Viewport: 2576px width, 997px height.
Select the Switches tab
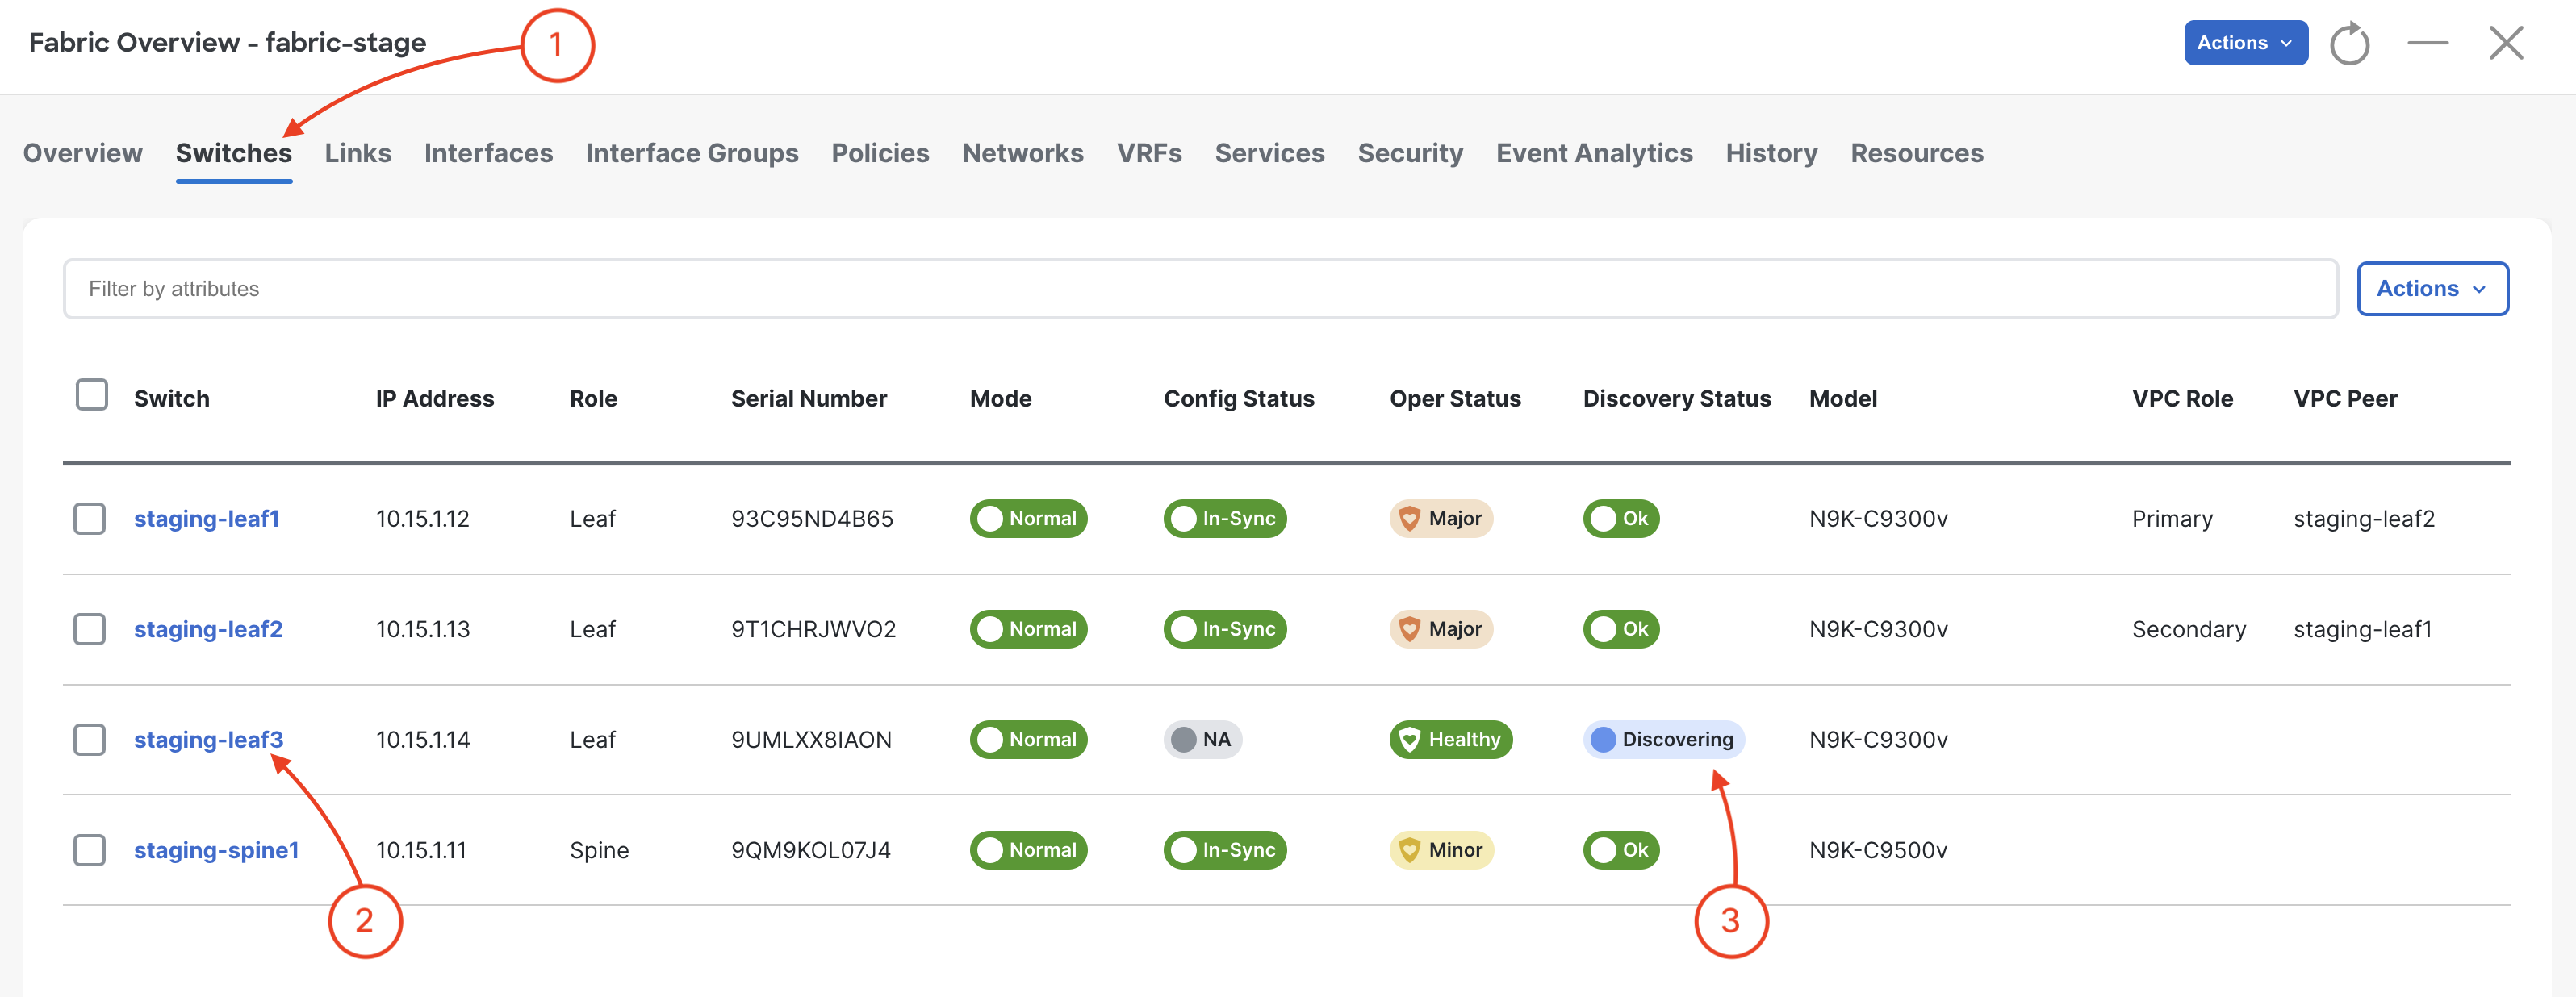click(x=234, y=153)
